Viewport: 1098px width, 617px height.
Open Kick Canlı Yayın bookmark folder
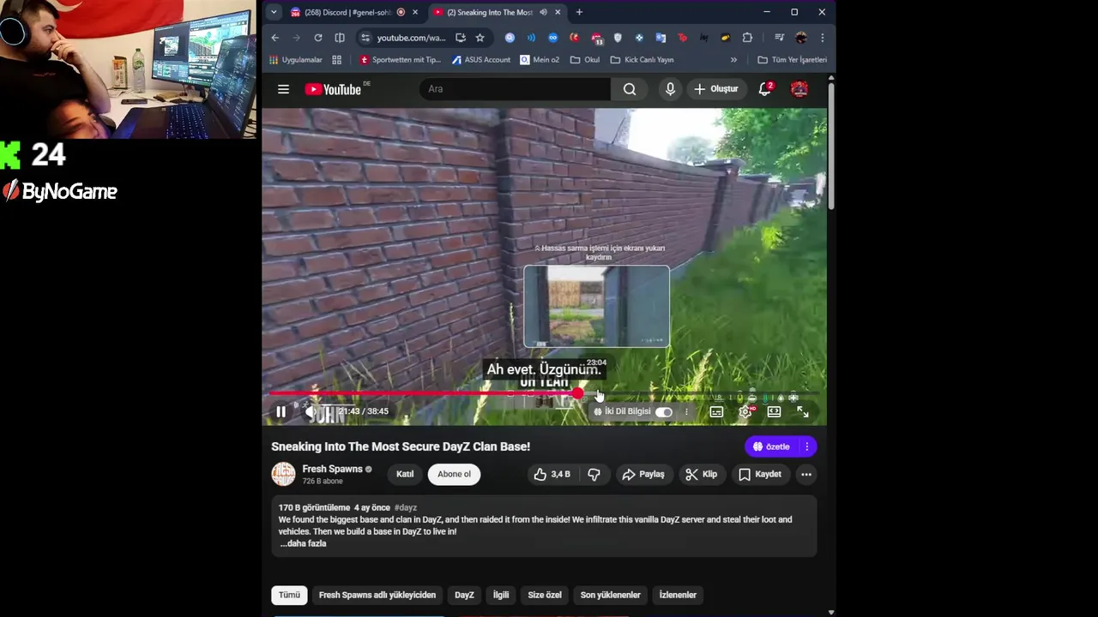click(642, 60)
